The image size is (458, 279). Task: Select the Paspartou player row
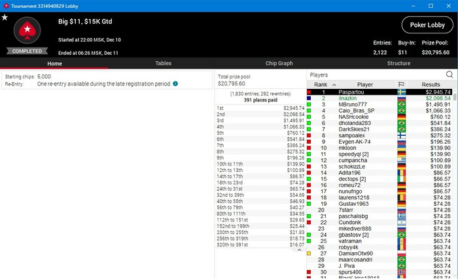tap(379, 92)
